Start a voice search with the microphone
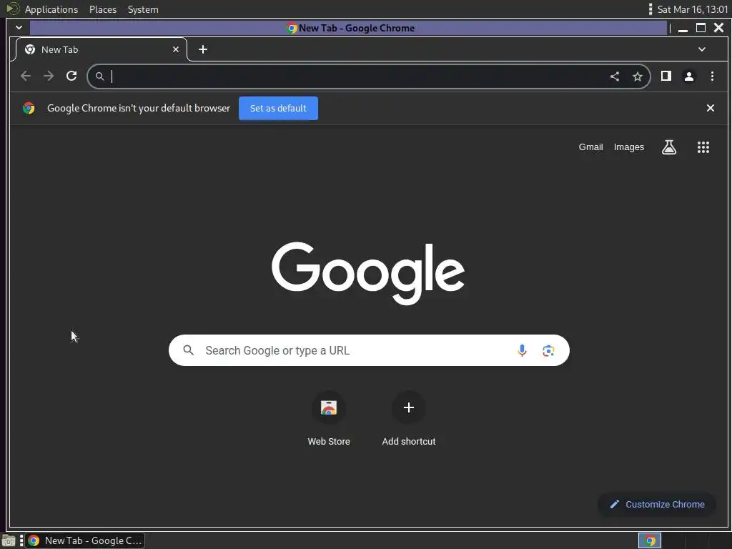The image size is (732, 549). pyautogui.click(x=522, y=350)
